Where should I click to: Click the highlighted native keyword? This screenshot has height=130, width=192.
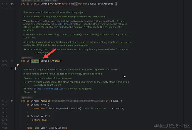click(35, 61)
